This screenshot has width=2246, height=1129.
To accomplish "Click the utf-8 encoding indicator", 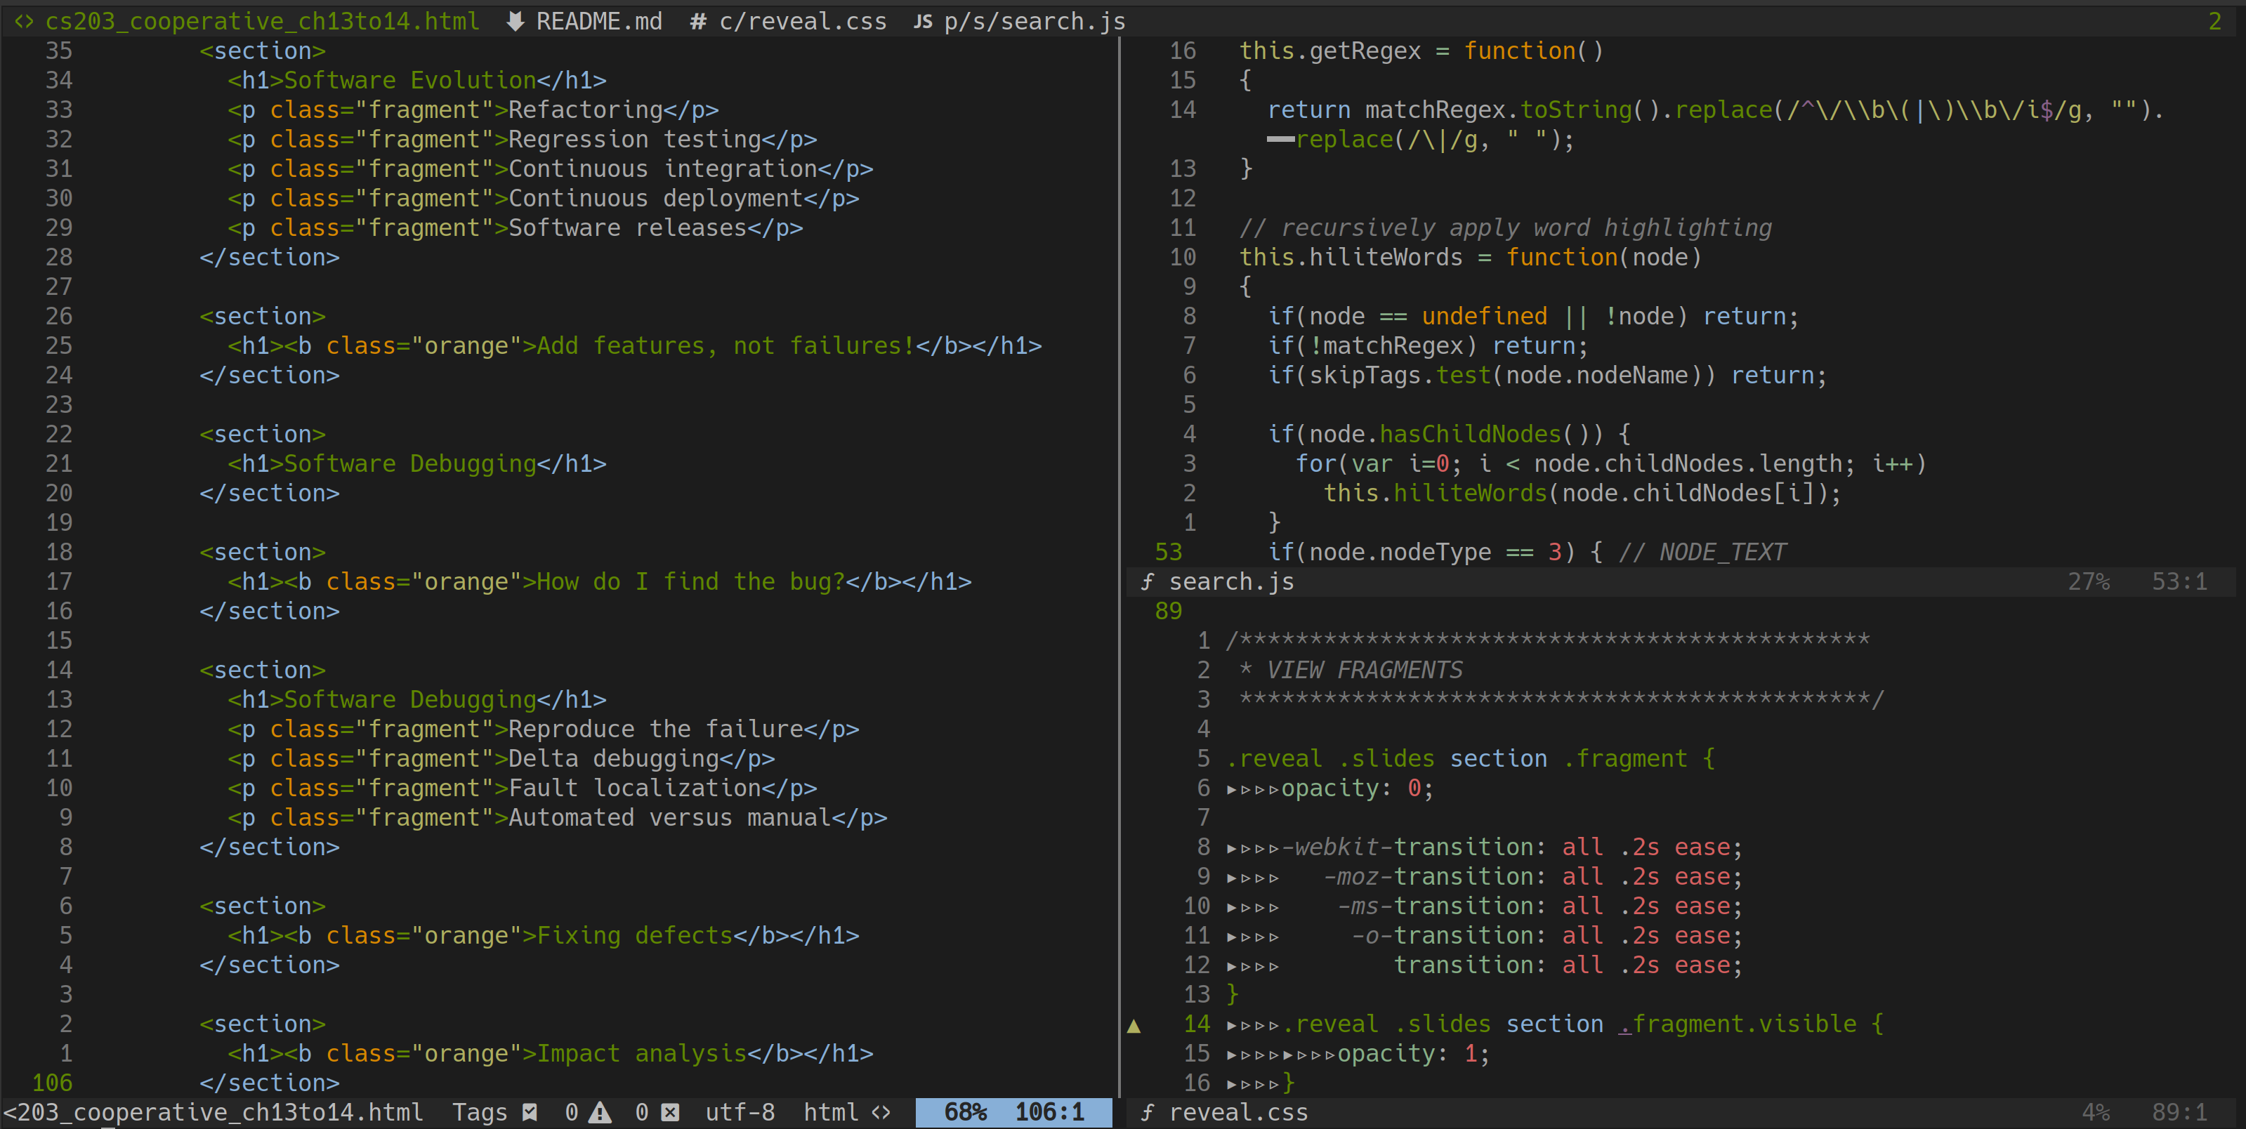I will (740, 1112).
